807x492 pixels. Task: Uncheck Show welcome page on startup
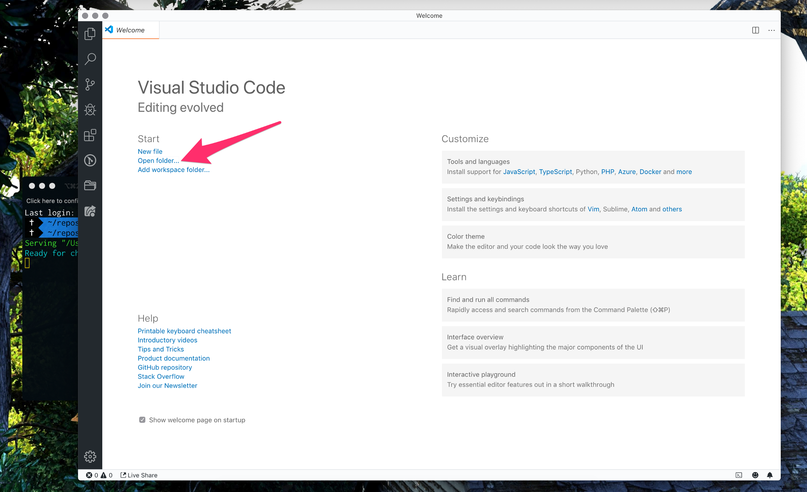click(142, 419)
